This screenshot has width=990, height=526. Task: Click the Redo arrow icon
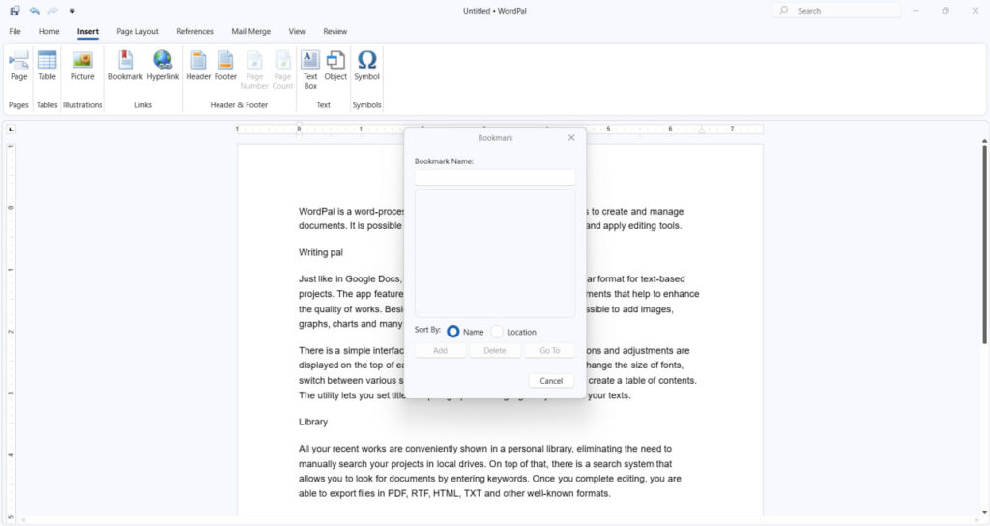click(x=53, y=11)
